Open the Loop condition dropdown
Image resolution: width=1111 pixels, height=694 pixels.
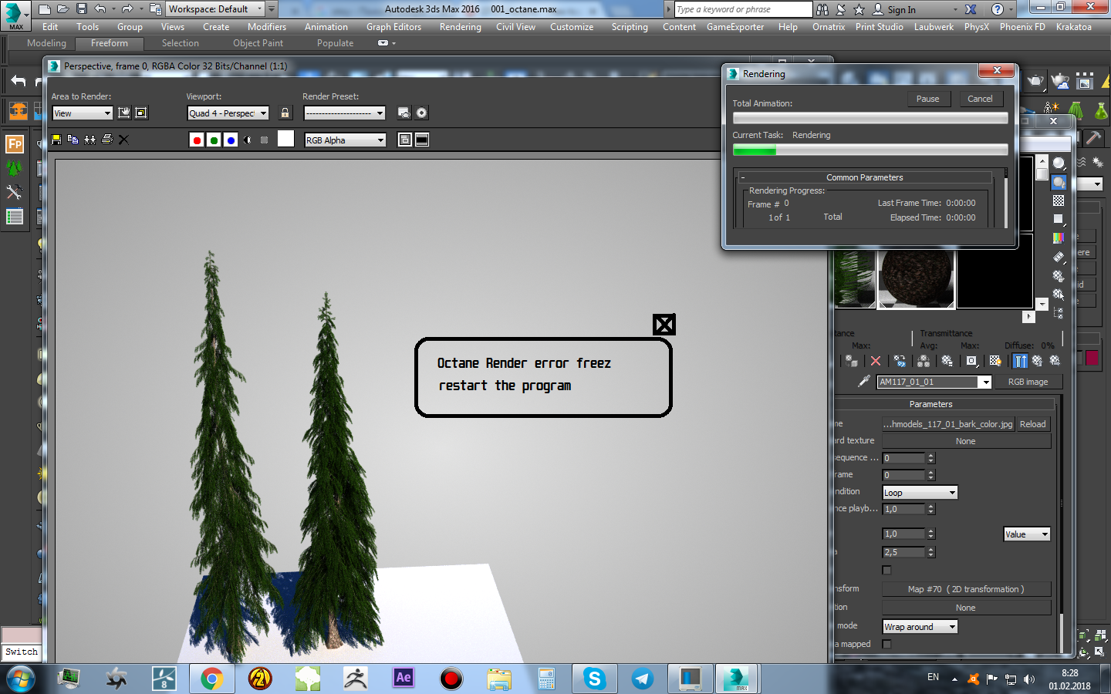click(920, 493)
